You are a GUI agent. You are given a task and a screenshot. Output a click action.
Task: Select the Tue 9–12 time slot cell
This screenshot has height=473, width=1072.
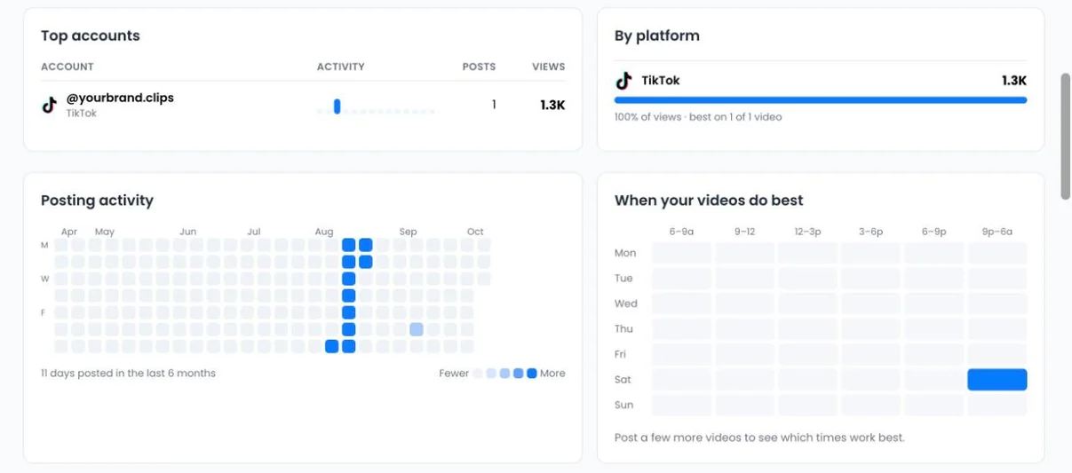click(x=744, y=279)
